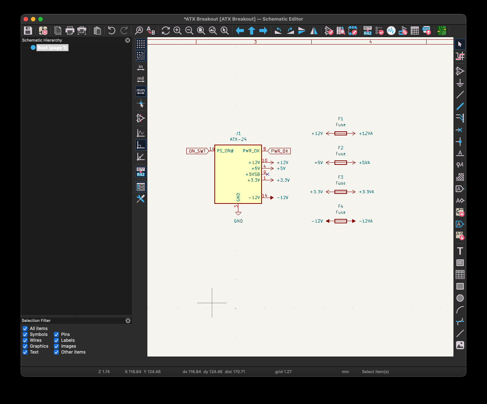
Task: Click the Save schematic icon
Action: tap(28, 31)
